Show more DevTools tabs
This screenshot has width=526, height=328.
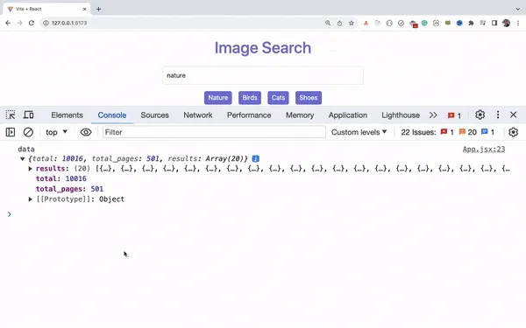433,115
